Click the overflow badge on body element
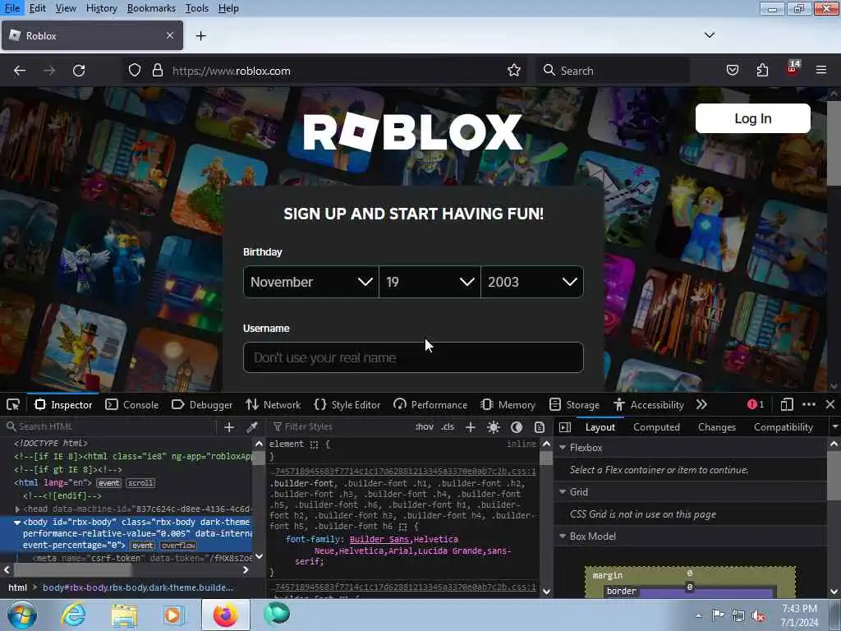This screenshot has height=631, width=841. click(x=178, y=546)
